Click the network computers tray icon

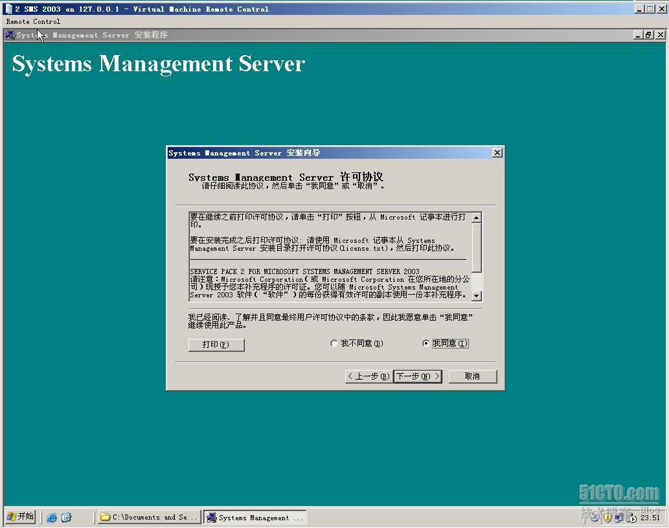619,518
